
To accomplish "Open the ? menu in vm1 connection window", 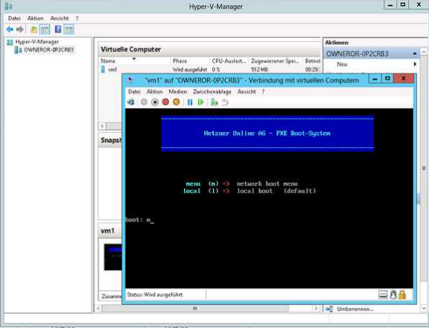I will point(263,91).
